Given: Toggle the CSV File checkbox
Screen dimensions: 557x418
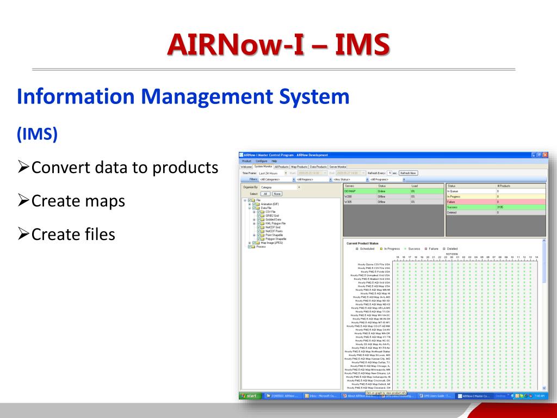Looking at the screenshot, I should [259, 212].
